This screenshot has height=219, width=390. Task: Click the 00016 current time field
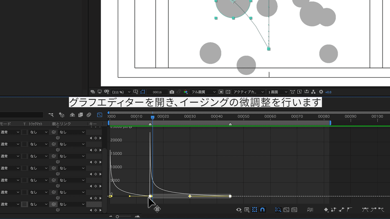coord(157,92)
